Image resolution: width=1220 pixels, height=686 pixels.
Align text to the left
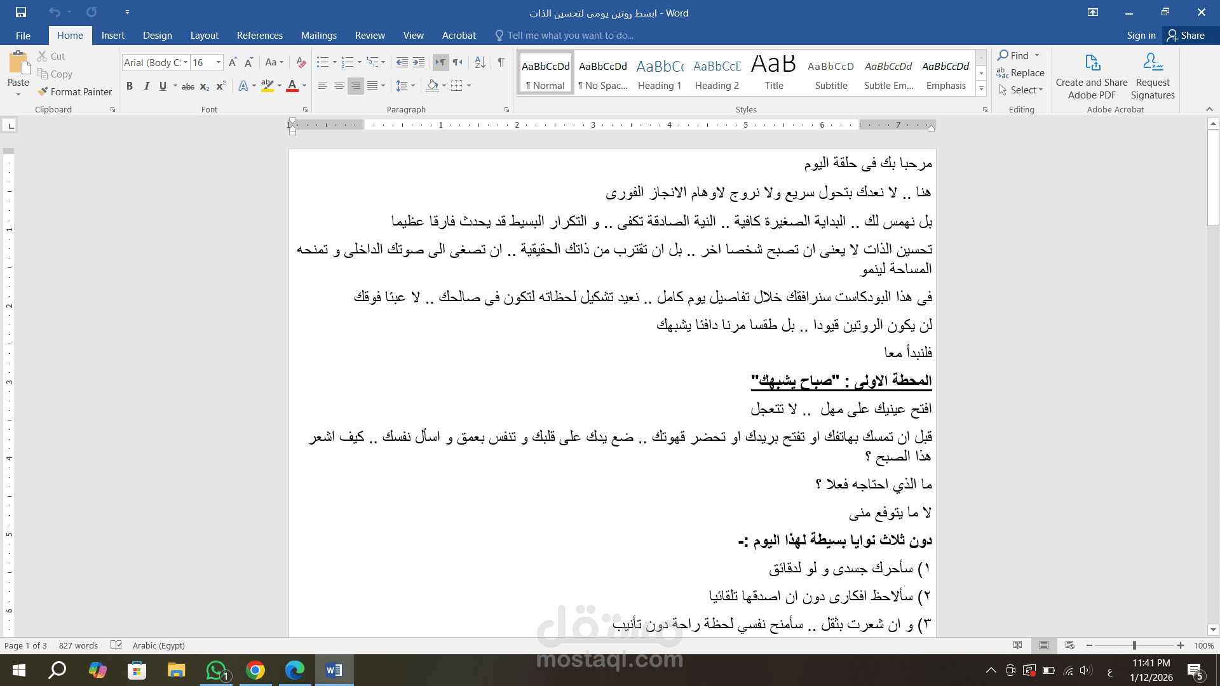coord(323,86)
